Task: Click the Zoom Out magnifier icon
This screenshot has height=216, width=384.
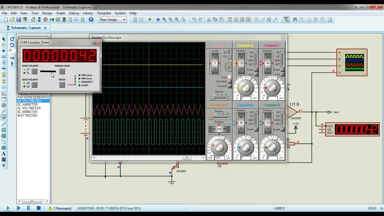Action: coord(171,19)
